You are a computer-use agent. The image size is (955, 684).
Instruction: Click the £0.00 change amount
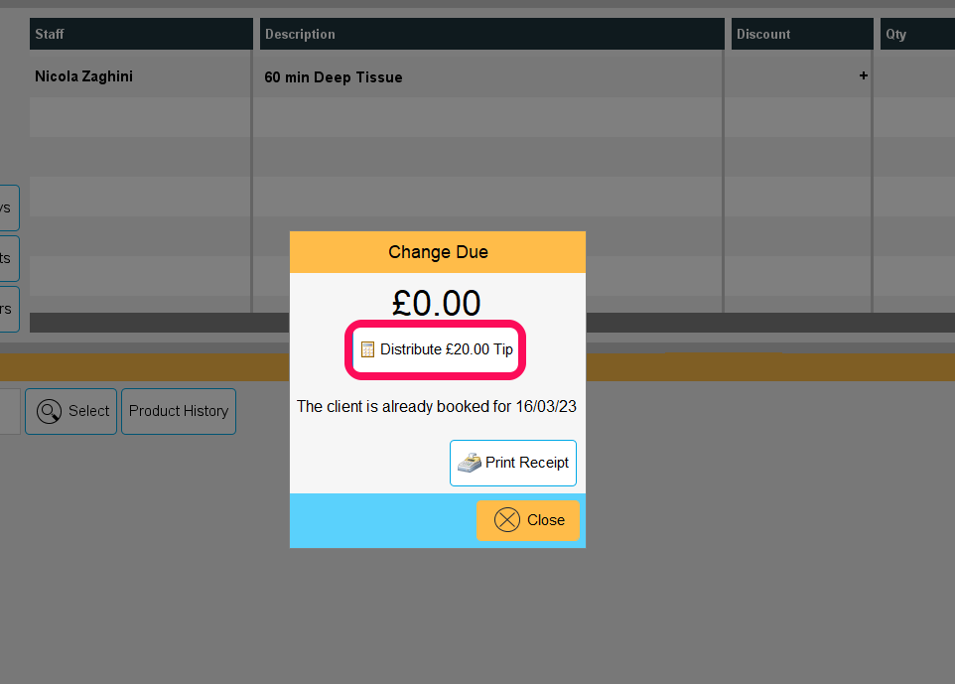[436, 303]
